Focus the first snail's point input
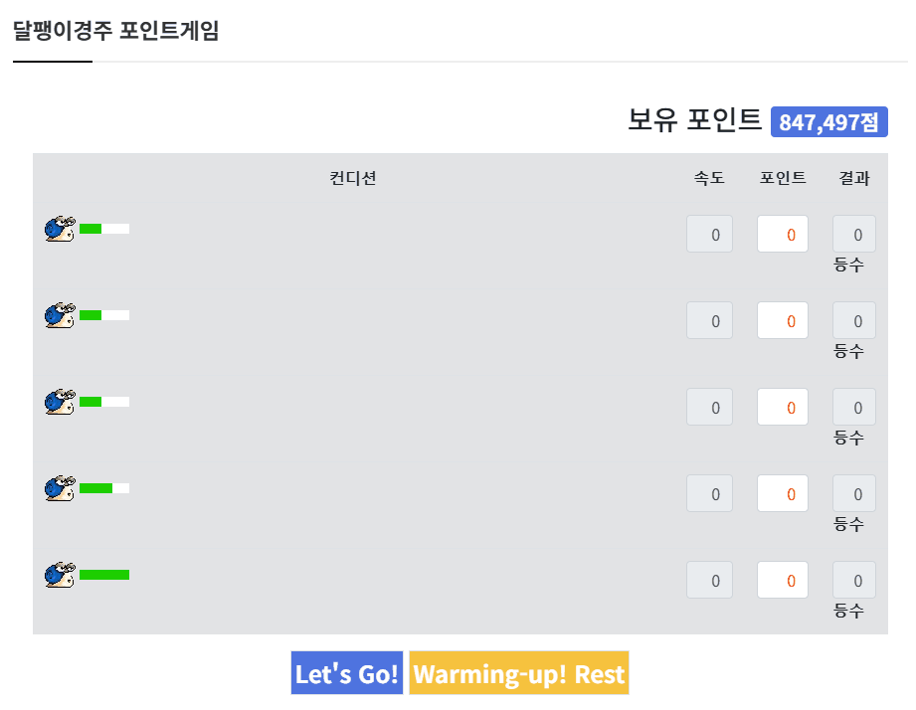 tap(783, 235)
